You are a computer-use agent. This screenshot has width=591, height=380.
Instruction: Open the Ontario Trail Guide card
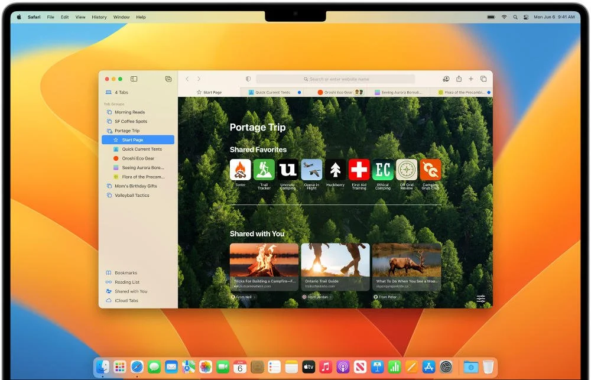coord(335,267)
